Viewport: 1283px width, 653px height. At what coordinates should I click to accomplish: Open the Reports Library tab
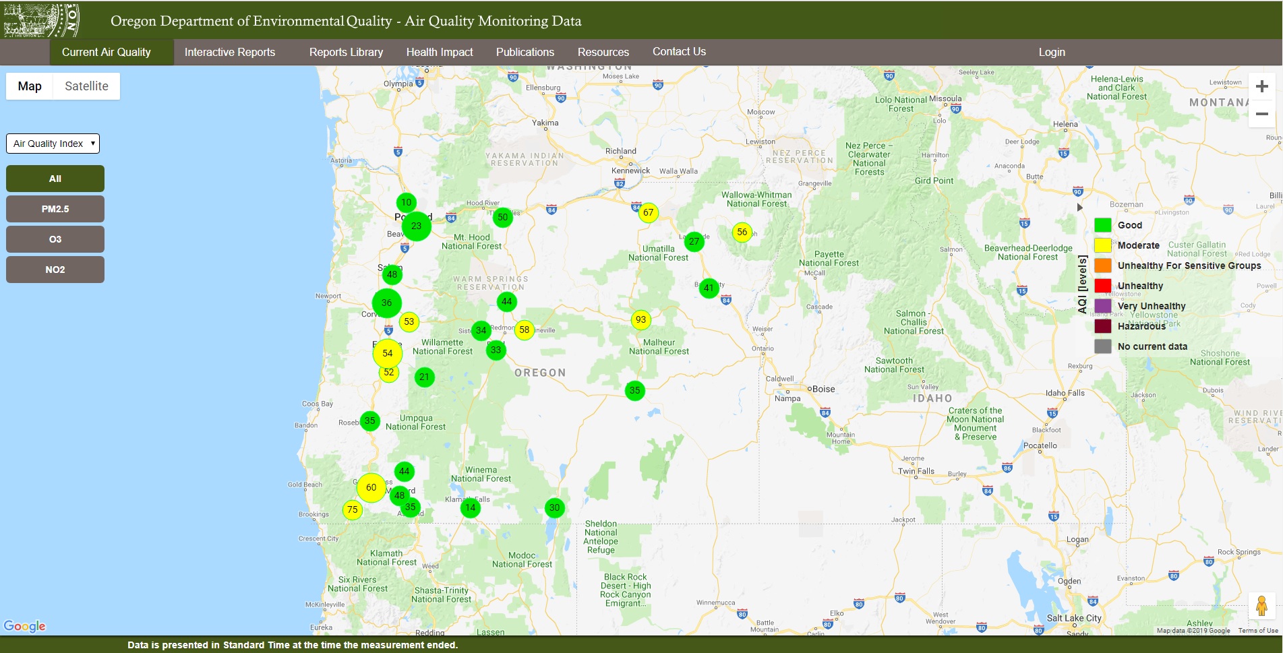point(346,52)
